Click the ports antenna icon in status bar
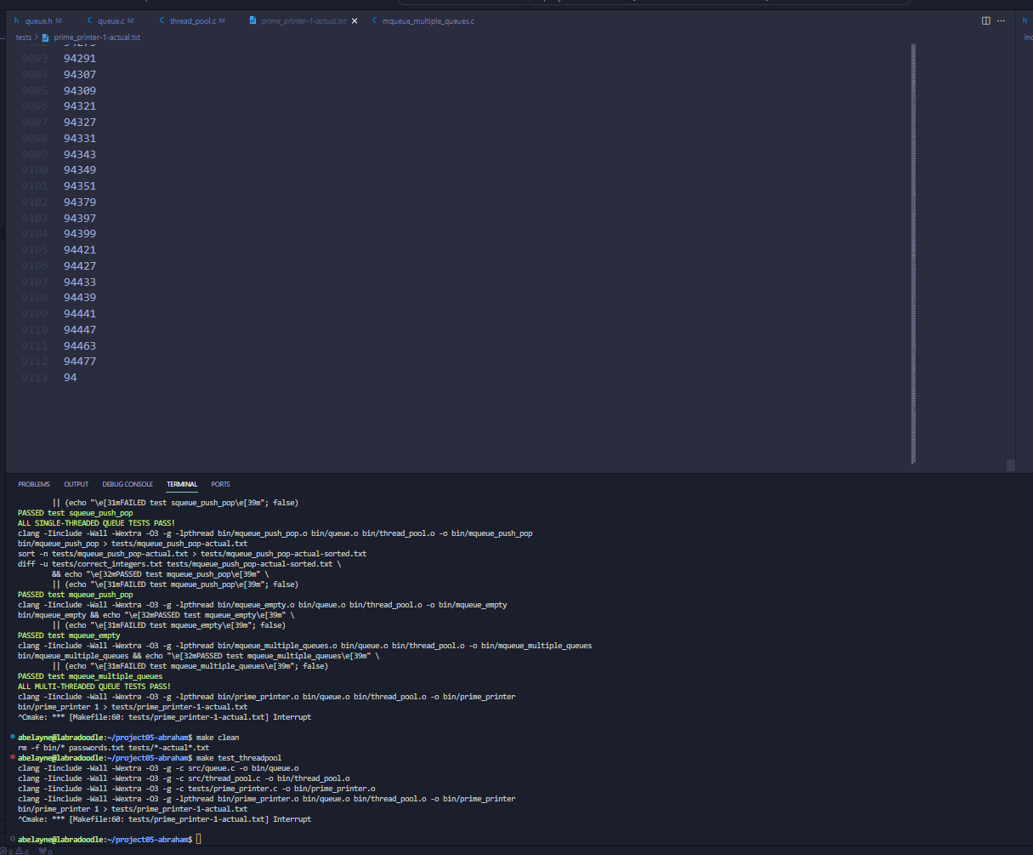This screenshot has height=855, width=1033. click(x=42, y=850)
